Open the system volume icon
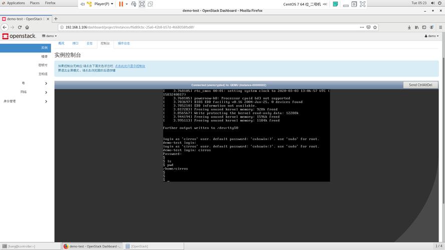 (432, 3)
